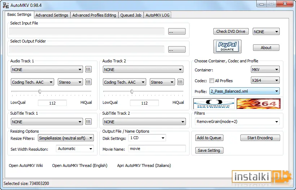Enable the All Profiles checkbox
Screen dimensions: 296x190
point(212,81)
